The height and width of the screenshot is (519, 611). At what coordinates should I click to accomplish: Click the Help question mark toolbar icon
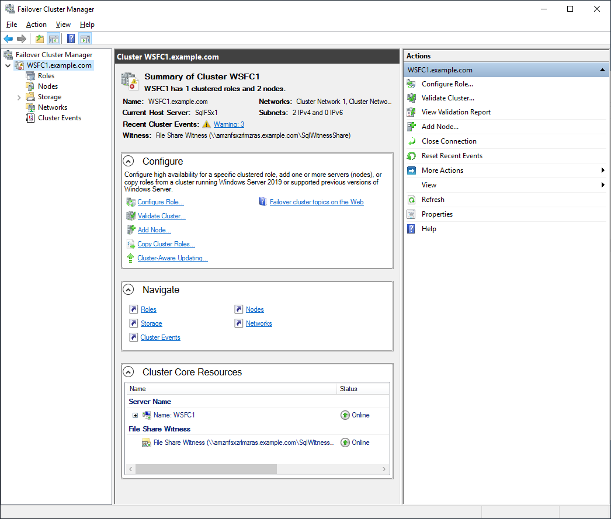71,39
